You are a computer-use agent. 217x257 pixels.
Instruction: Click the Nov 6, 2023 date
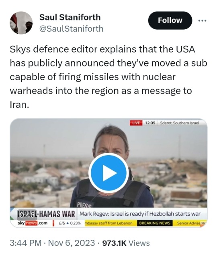(x=72, y=243)
